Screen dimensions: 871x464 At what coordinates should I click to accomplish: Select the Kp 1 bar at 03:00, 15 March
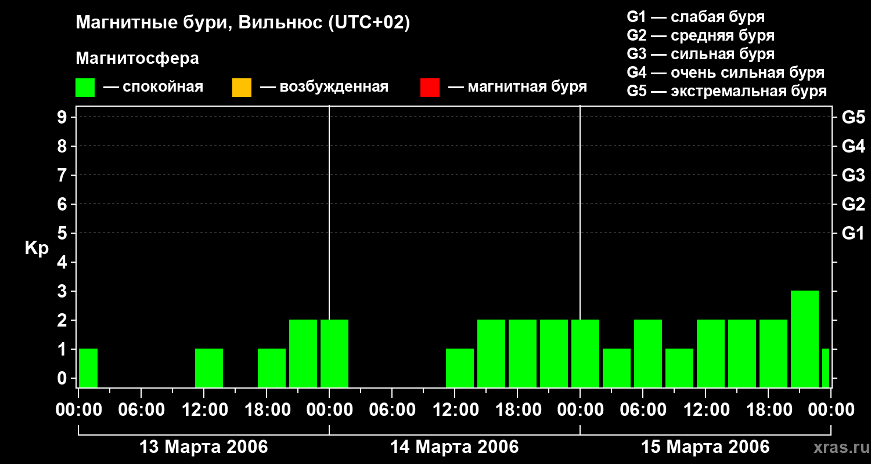pyautogui.click(x=617, y=368)
